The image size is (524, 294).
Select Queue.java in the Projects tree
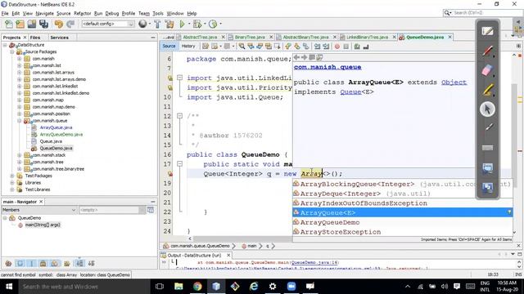51,141
